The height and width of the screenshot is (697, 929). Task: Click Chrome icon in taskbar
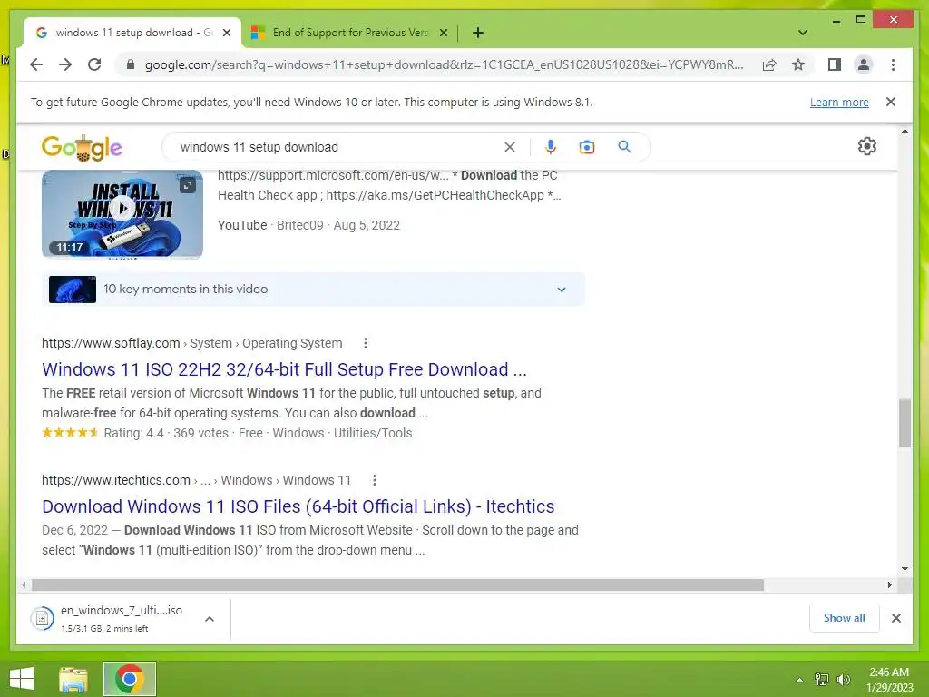130,679
